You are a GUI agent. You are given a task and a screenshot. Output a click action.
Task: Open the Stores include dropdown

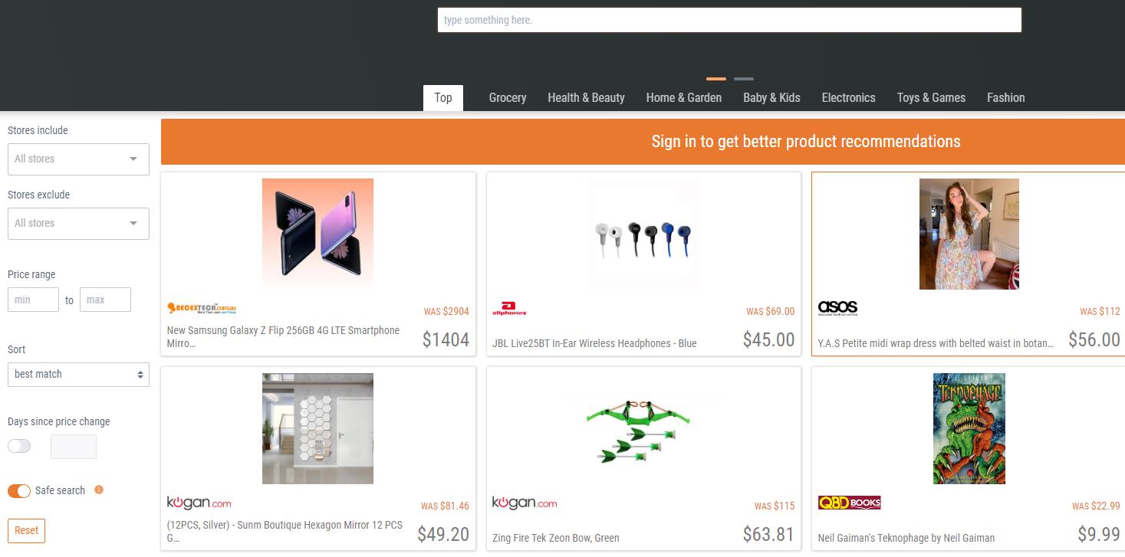[x=78, y=159]
